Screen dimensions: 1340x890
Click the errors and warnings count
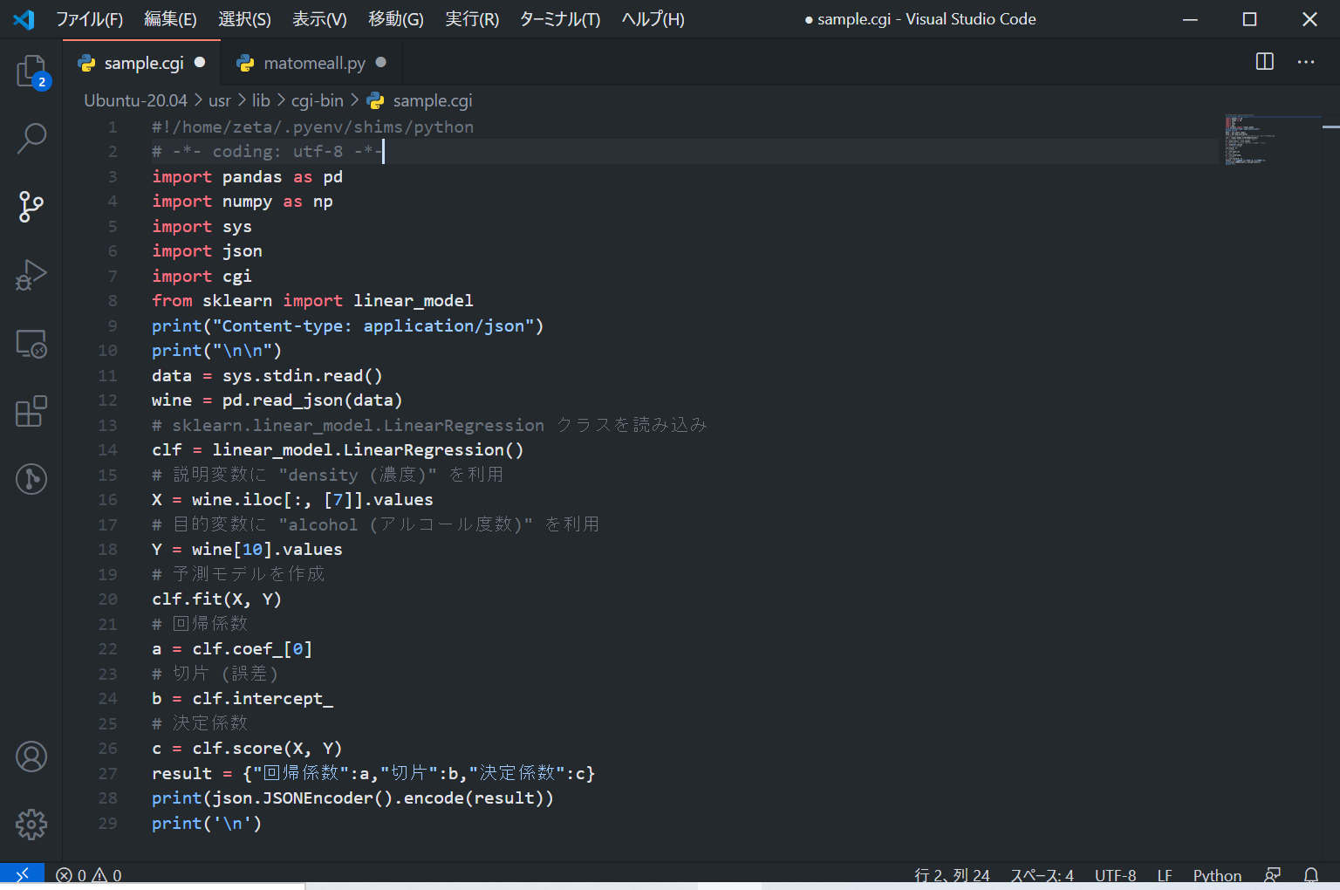click(89, 875)
